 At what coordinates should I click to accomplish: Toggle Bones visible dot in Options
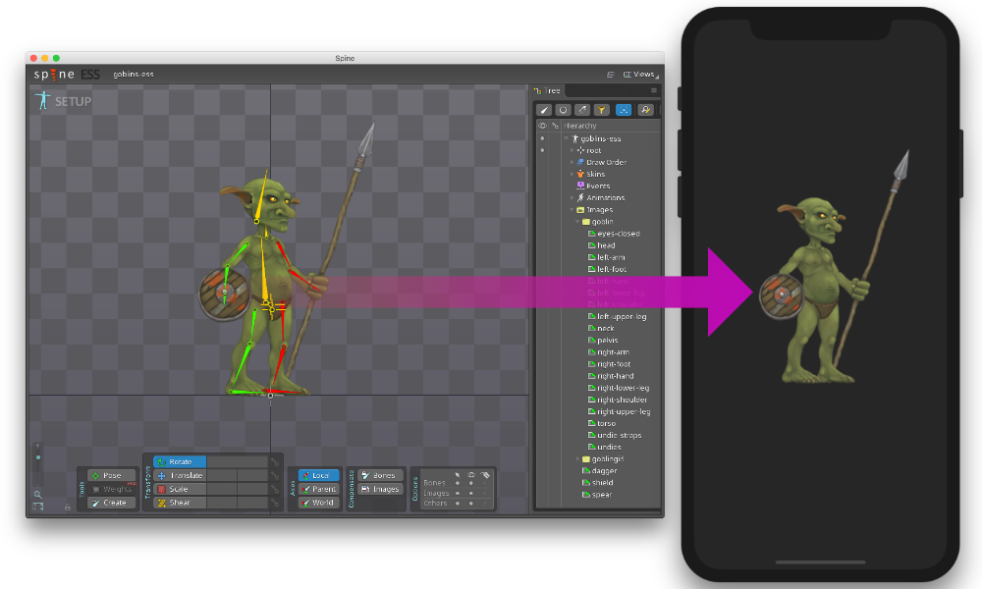click(x=471, y=483)
